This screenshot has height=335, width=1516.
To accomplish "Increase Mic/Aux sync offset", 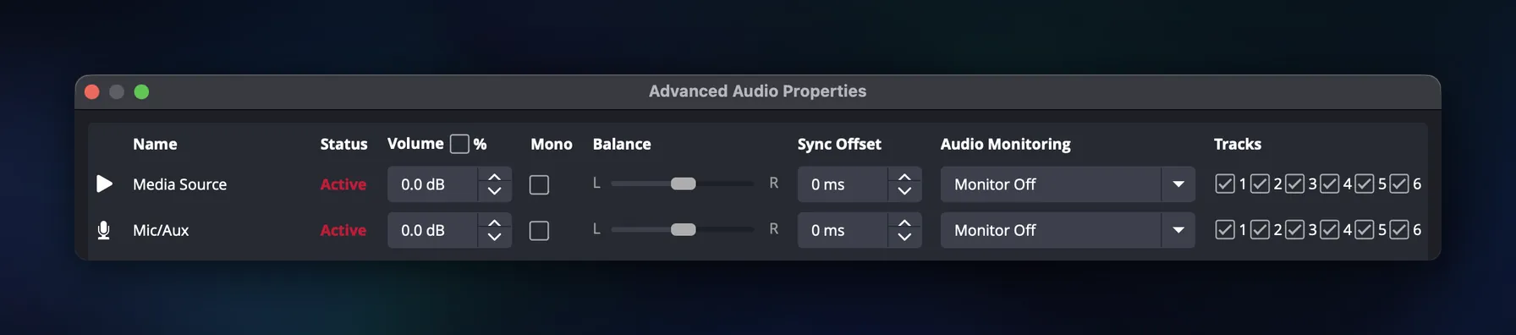I will (904, 222).
